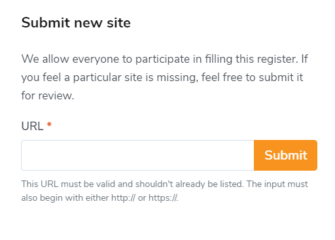Click the 'for review.' text line
This screenshot has height=240, width=335.
click(x=48, y=95)
